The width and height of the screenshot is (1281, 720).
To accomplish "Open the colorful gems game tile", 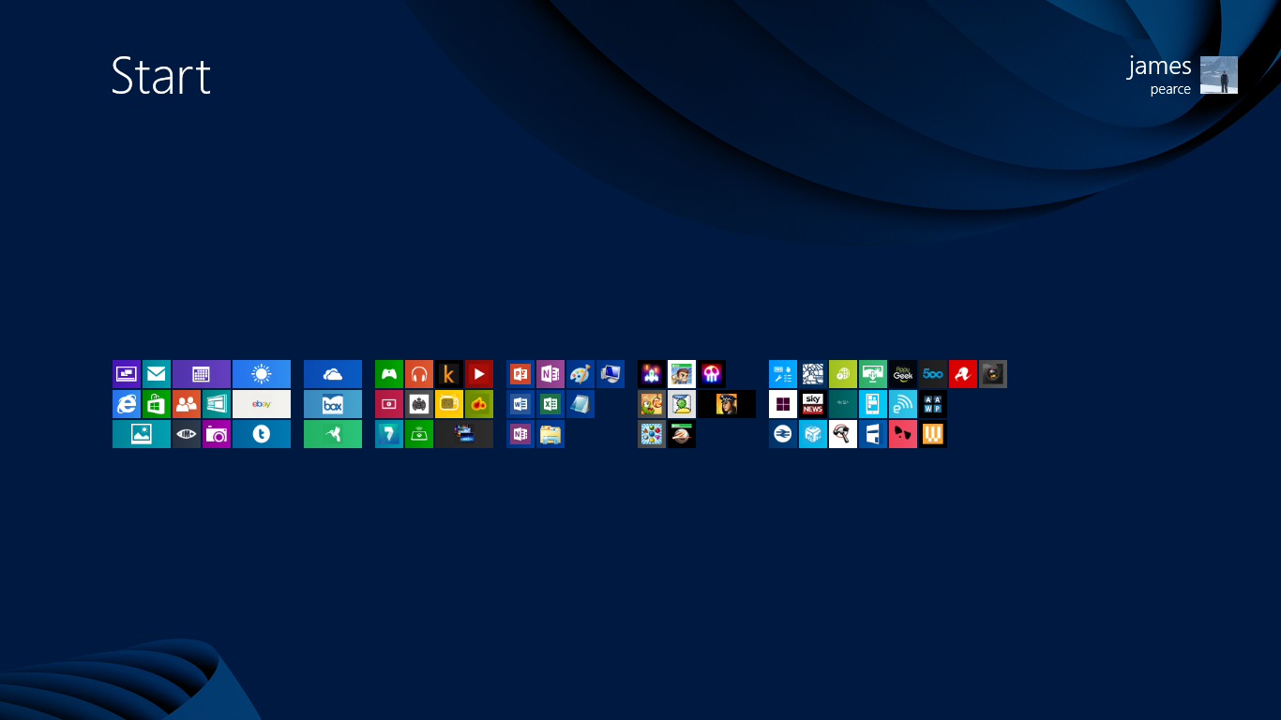I will (x=652, y=434).
